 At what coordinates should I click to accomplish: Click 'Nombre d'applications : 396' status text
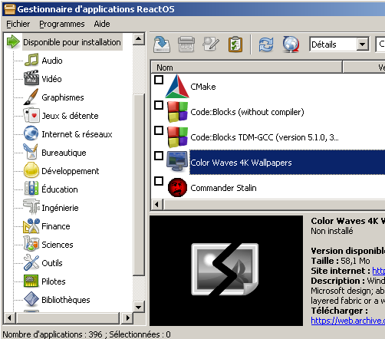tap(52, 334)
